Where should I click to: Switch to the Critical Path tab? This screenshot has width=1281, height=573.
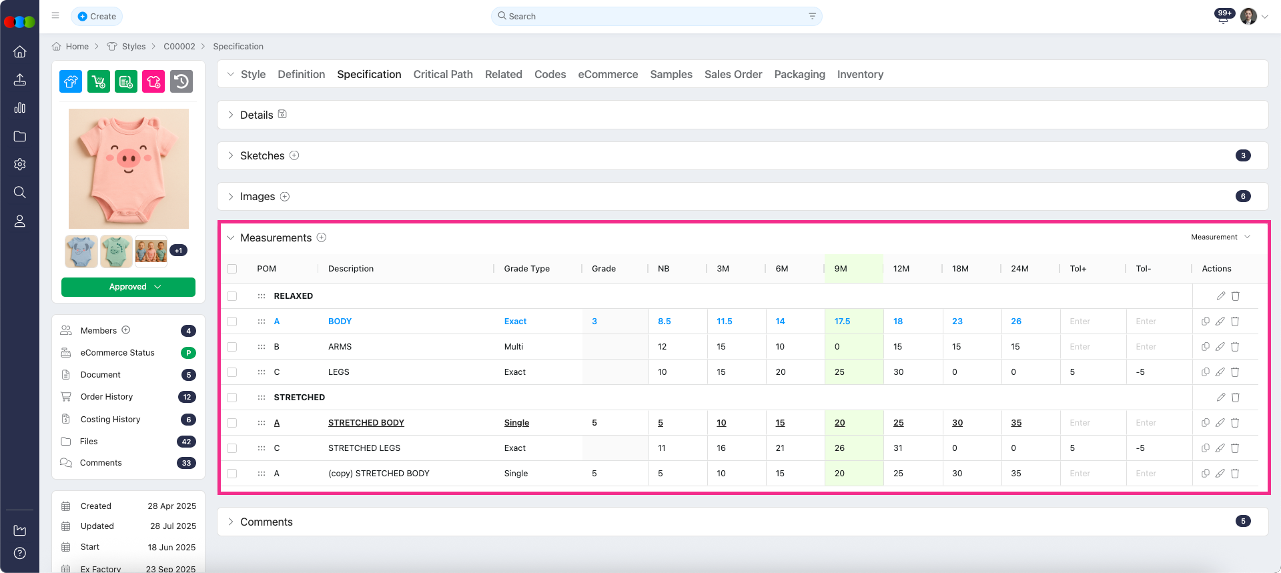click(x=442, y=74)
